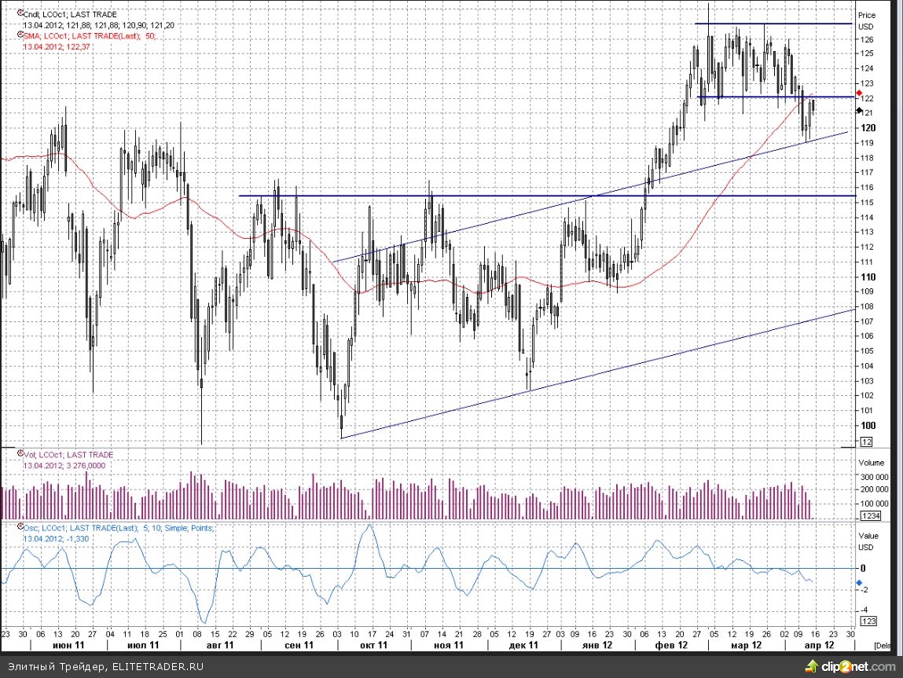Click the clock icon beside Osc label
Viewport: 903px width, 678px height.
tap(19, 528)
